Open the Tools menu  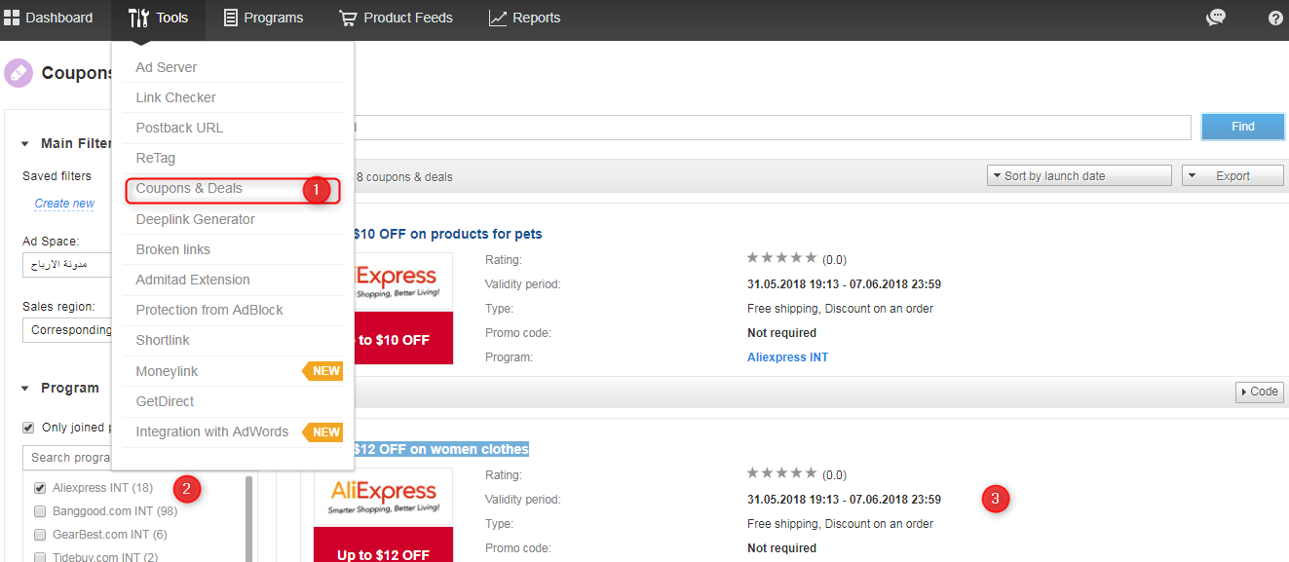point(158,18)
